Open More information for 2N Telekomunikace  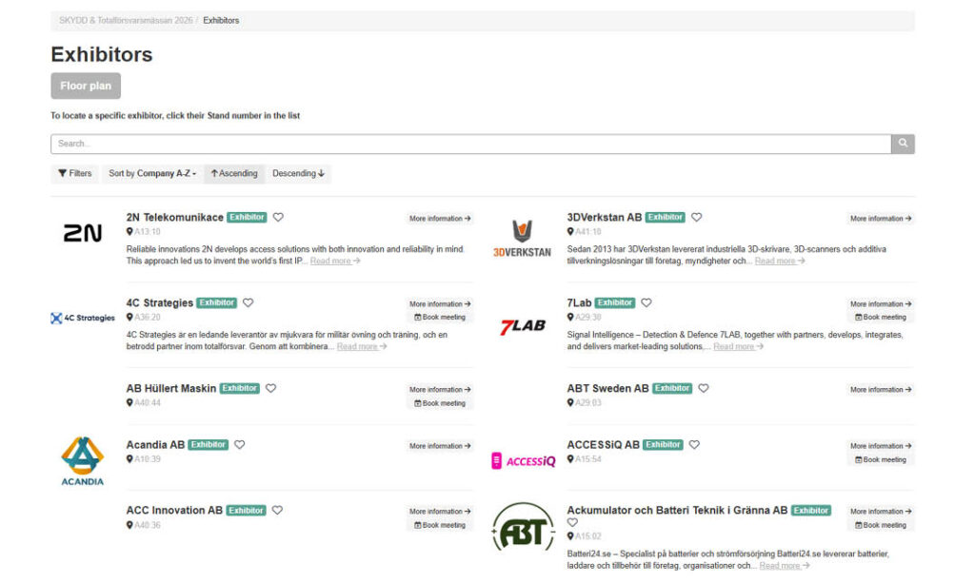point(440,219)
